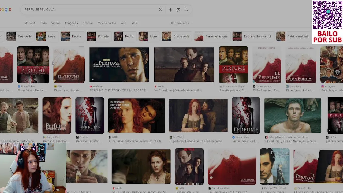This screenshot has width=343, height=193.
Task: Open the Bolavip México shirtless man image
Action: [x=293, y=116]
